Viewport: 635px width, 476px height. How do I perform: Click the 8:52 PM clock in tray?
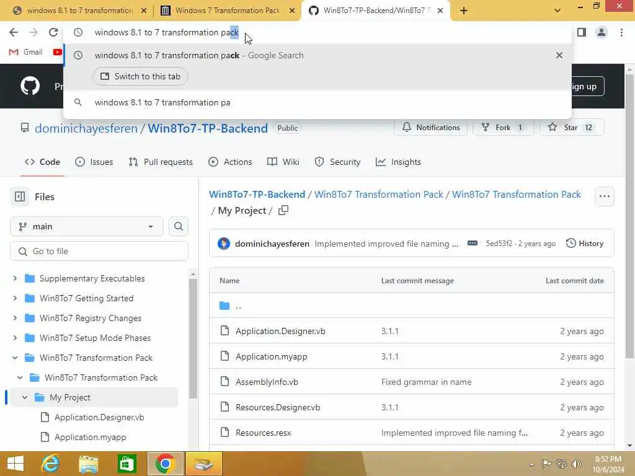pos(608,459)
